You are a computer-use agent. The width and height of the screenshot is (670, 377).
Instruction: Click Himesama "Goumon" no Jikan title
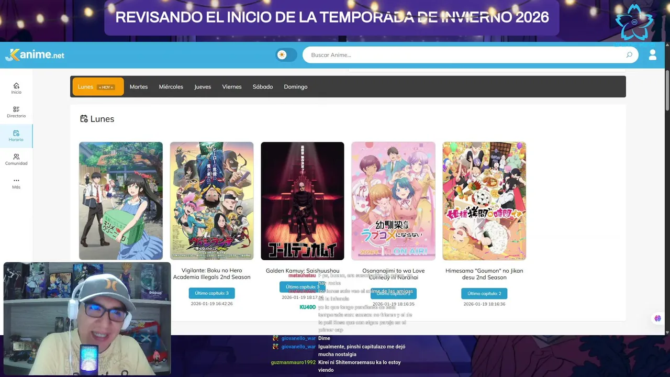pos(484,274)
